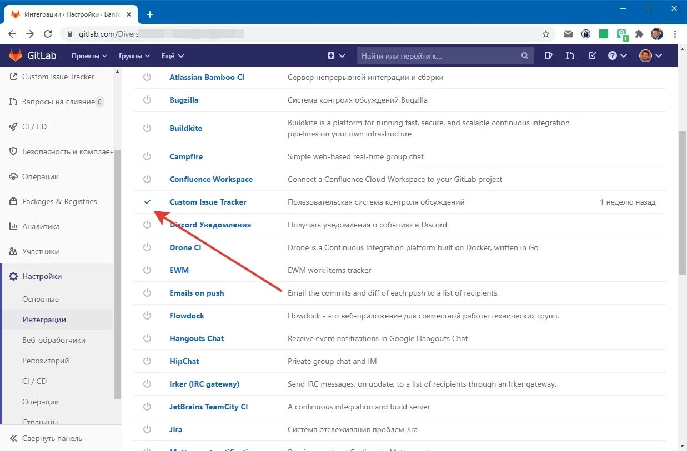
Task: Open a new browser tab
Action: 149,14
